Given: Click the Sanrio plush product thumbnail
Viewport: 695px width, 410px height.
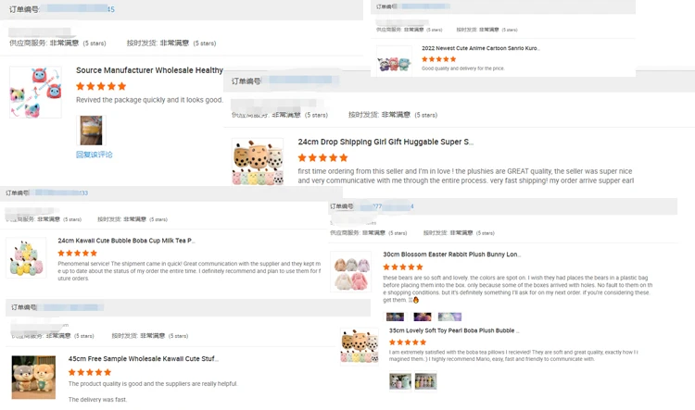Looking at the screenshot, I should (x=394, y=59).
